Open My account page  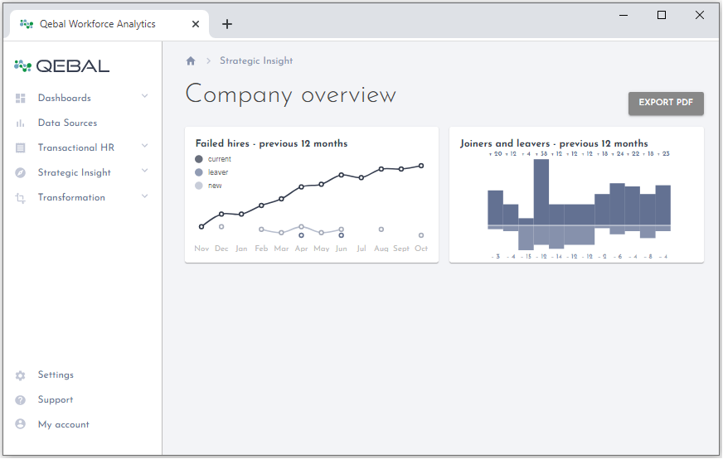[x=64, y=425]
